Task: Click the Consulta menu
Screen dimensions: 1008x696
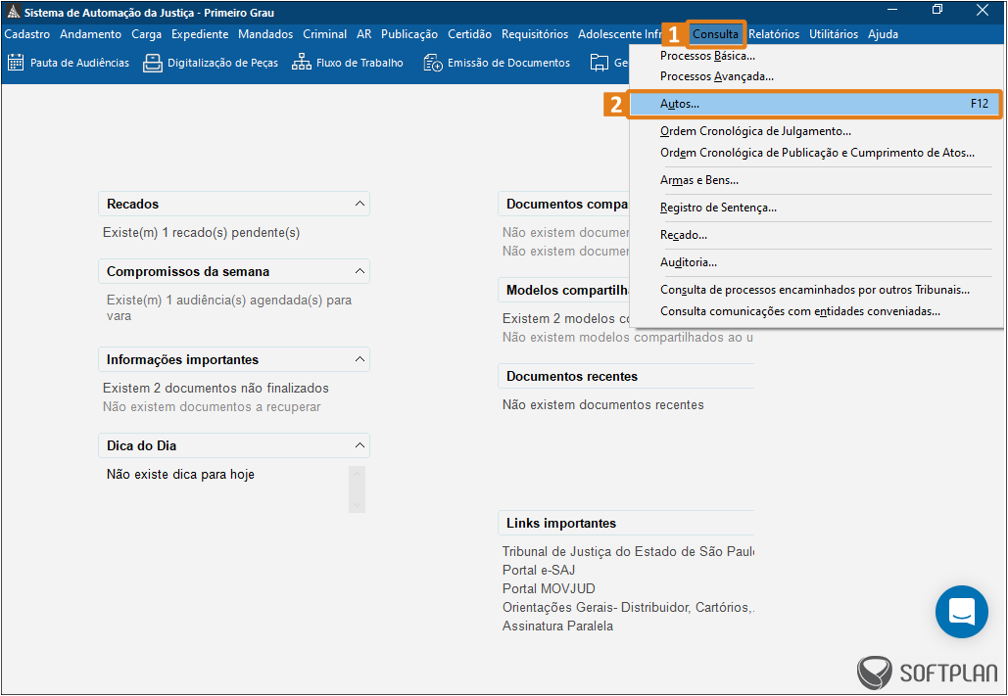Action: pos(715,34)
